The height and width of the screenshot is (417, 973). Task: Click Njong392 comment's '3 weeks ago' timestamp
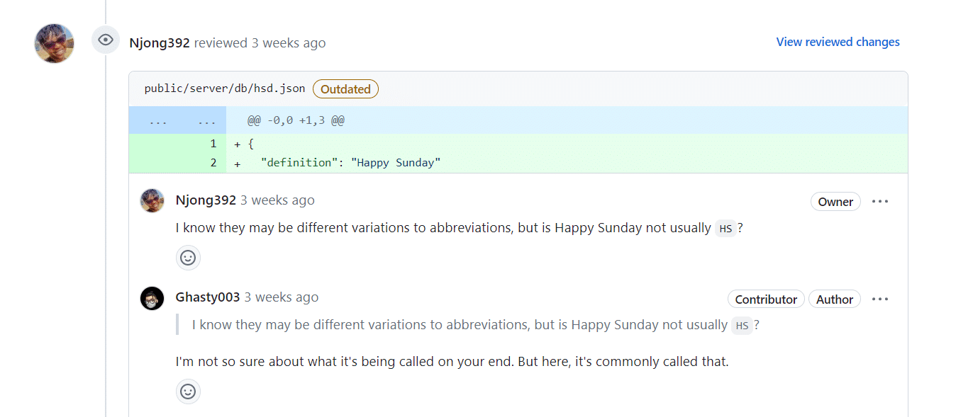coord(277,200)
